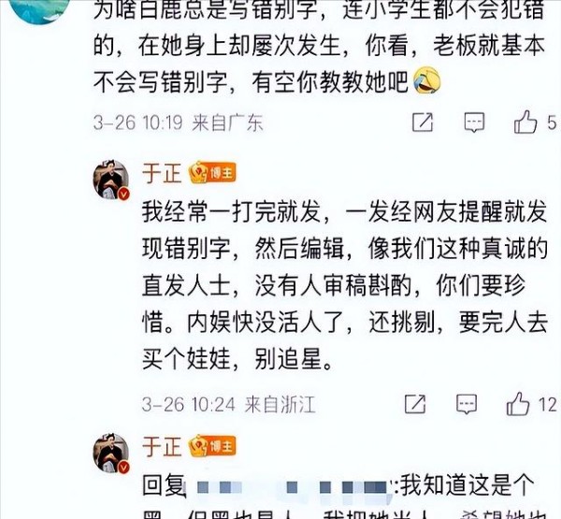561x519 pixels.
Task: Tap the 博主 badge on the first 于正 reply
Action: (212, 173)
